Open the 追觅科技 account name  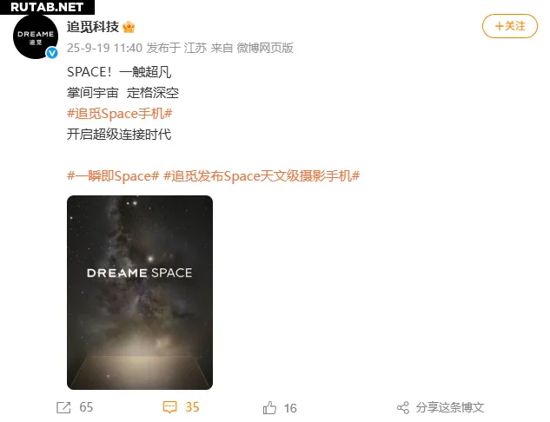pos(93,27)
